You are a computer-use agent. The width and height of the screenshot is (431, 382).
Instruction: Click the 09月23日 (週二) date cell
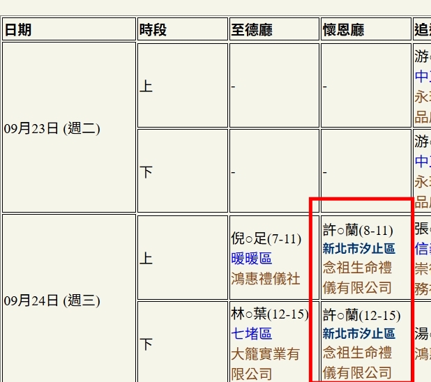[52, 128]
